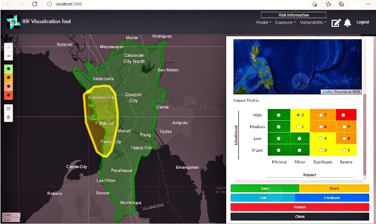376x224 pixels.
Task: Click the green Save button
Action: tap(265, 188)
